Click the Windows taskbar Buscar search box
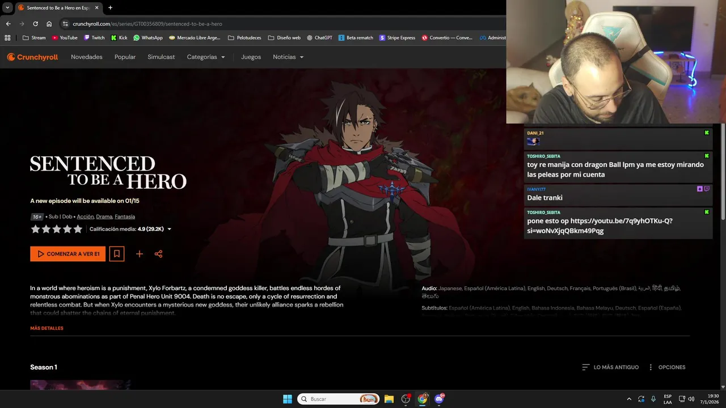 click(x=339, y=399)
